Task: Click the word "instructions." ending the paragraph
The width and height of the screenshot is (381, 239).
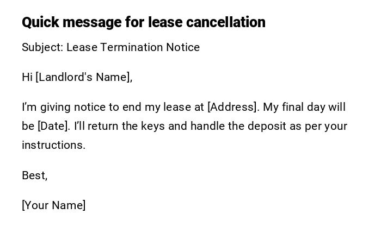Action: tap(54, 145)
